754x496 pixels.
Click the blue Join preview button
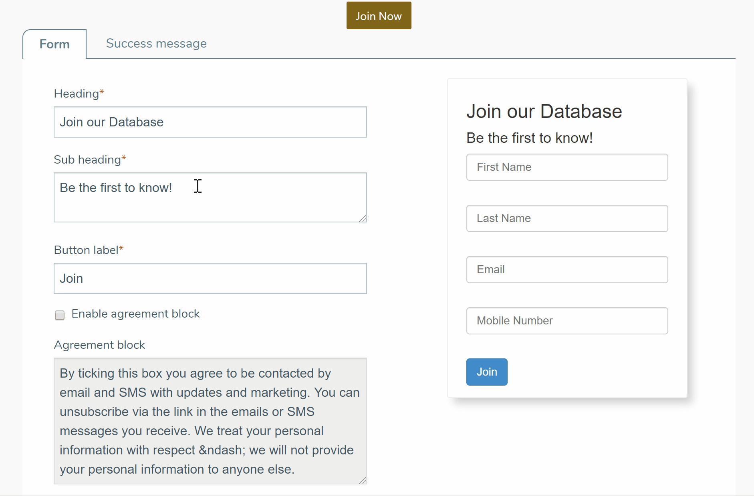487,372
